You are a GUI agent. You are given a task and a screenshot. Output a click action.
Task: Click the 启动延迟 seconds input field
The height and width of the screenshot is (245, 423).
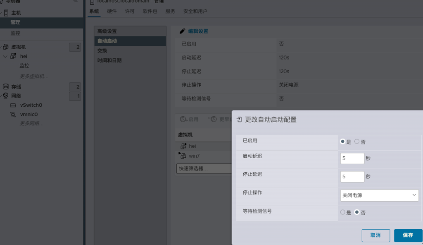coord(352,159)
